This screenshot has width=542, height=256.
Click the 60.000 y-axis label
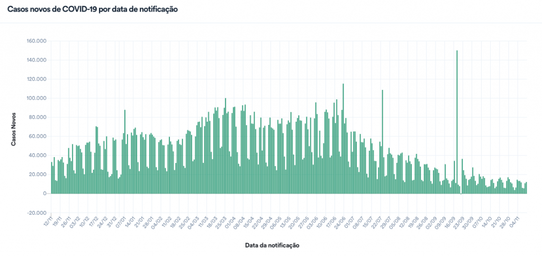click(38, 136)
